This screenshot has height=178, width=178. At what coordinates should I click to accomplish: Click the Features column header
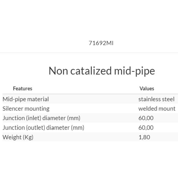[x=23, y=88]
